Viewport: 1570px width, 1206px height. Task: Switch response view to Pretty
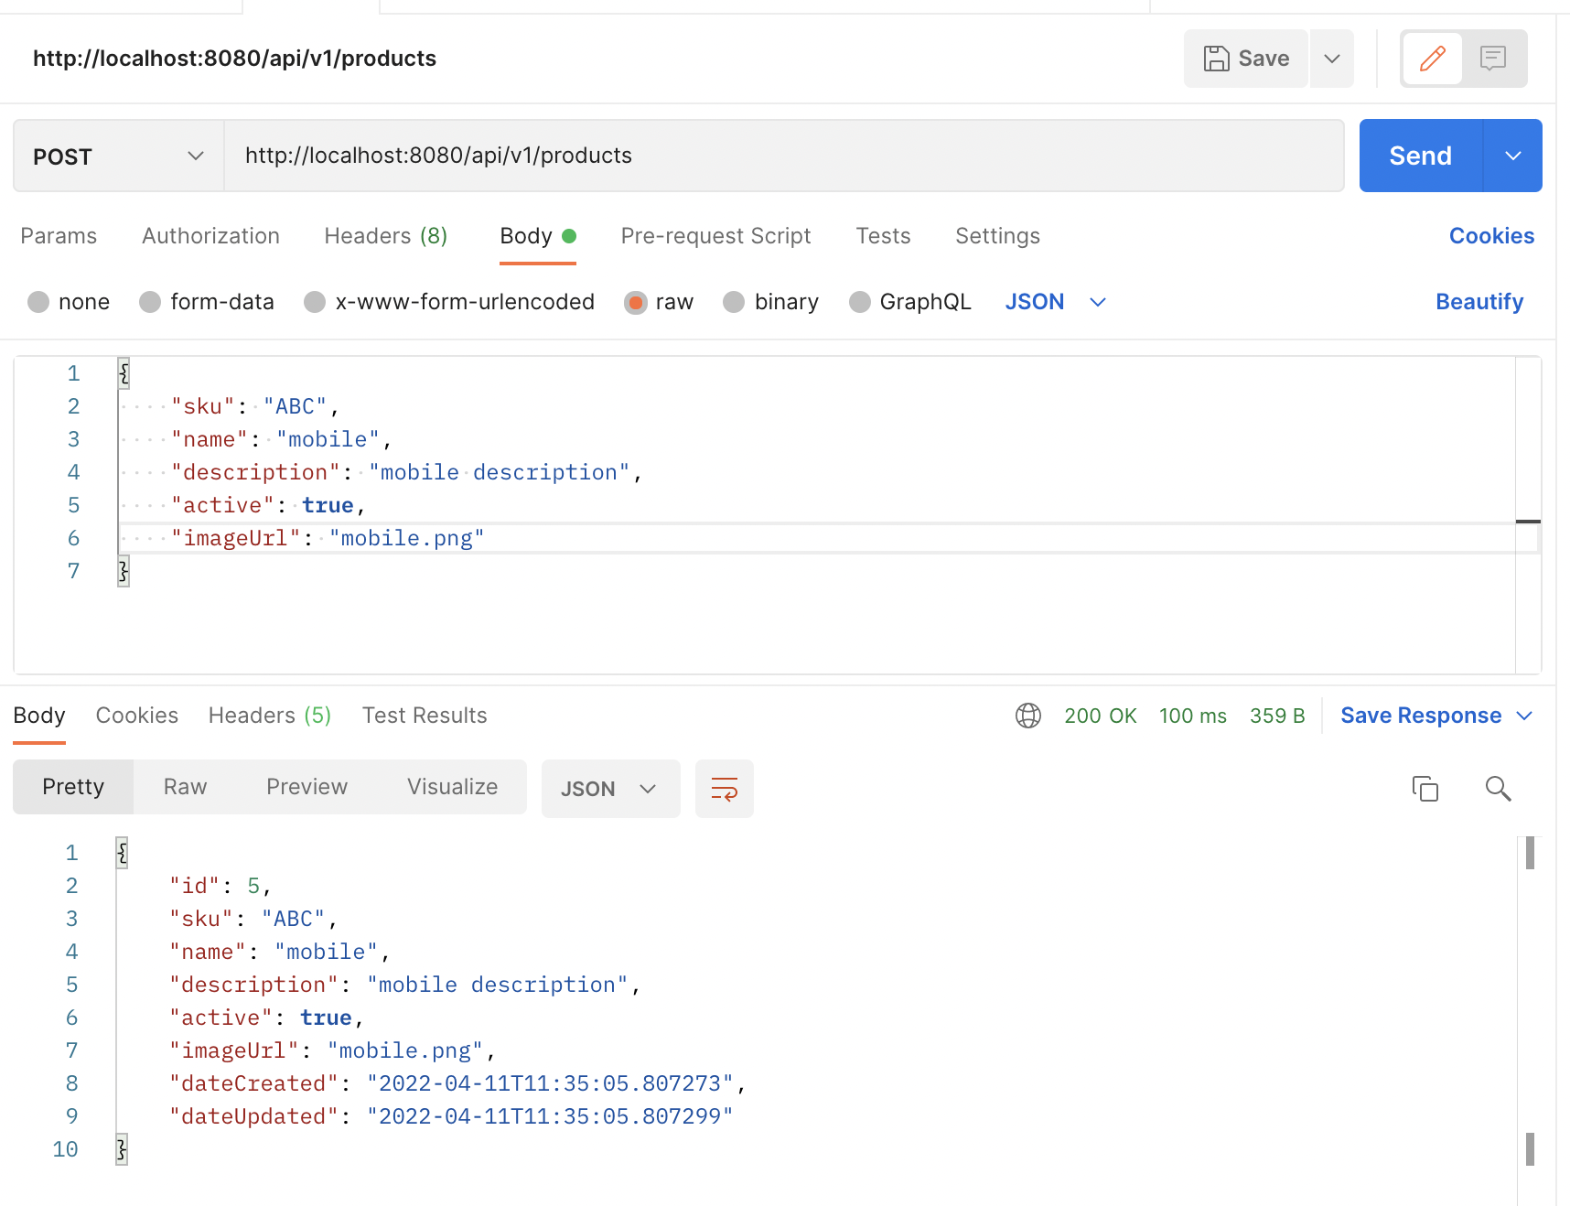click(x=73, y=787)
